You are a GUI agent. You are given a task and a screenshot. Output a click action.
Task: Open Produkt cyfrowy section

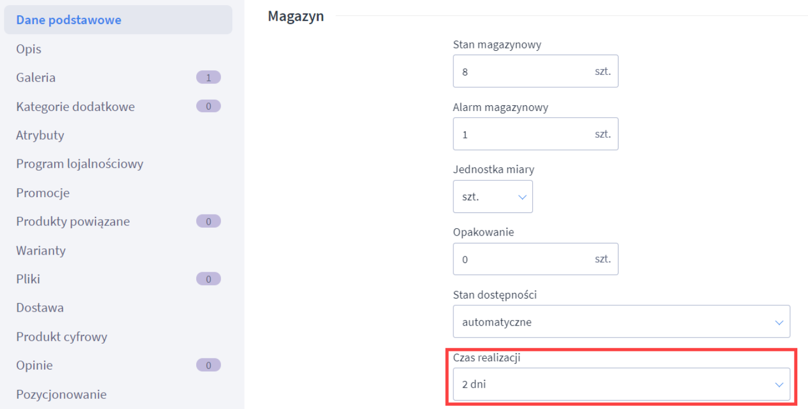click(x=61, y=337)
